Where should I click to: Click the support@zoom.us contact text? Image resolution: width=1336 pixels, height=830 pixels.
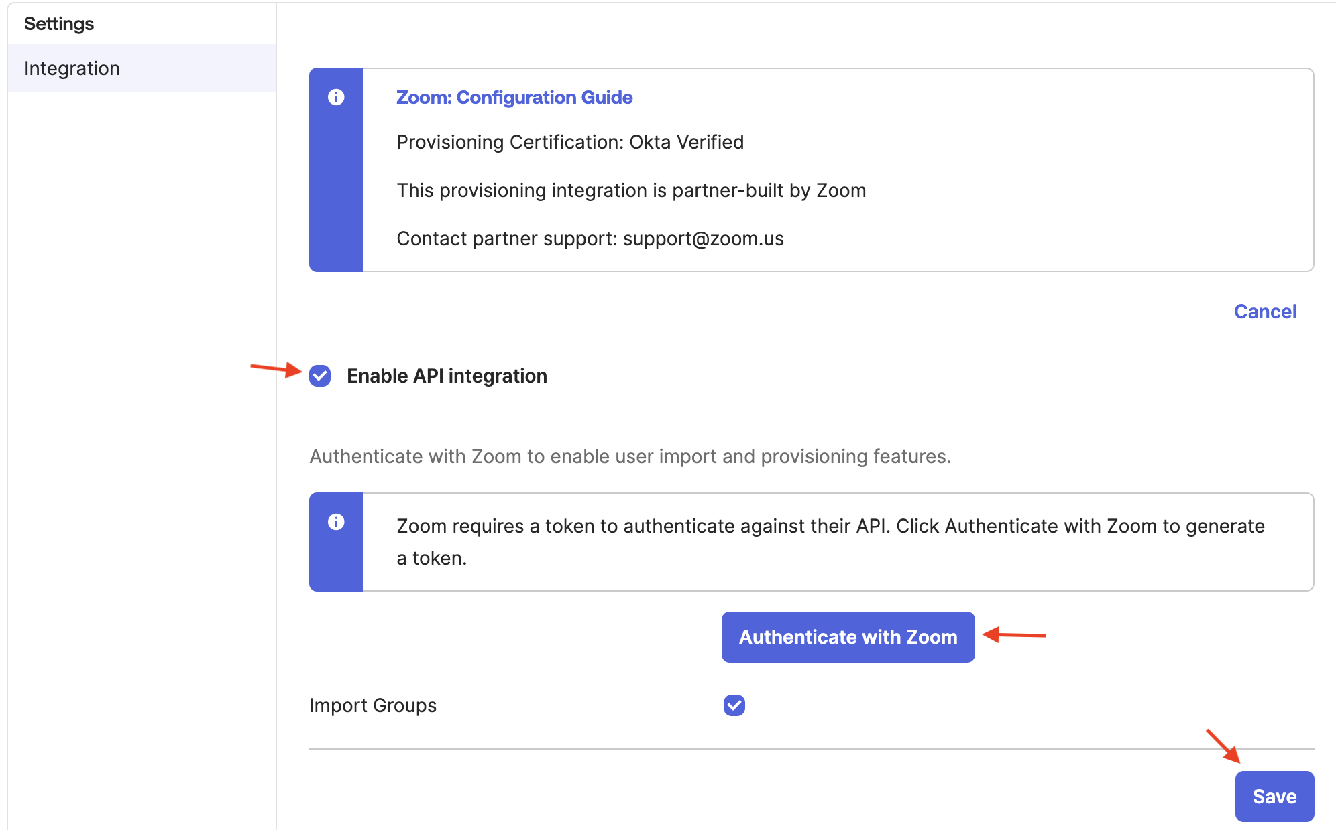[x=703, y=238]
